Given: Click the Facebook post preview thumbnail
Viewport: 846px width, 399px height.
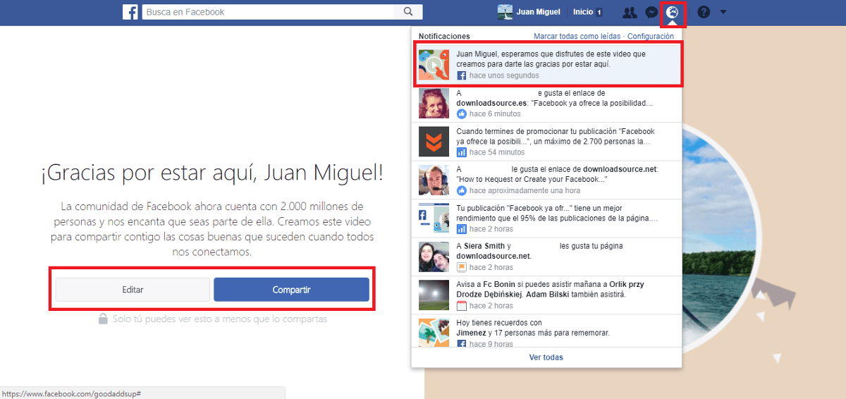Looking at the screenshot, I should 434,219.
